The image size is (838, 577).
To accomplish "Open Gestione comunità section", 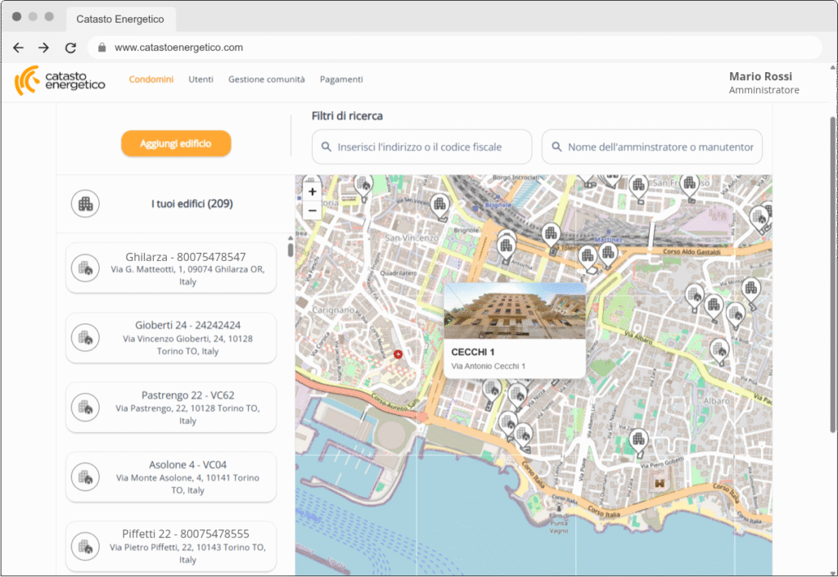I will [266, 79].
